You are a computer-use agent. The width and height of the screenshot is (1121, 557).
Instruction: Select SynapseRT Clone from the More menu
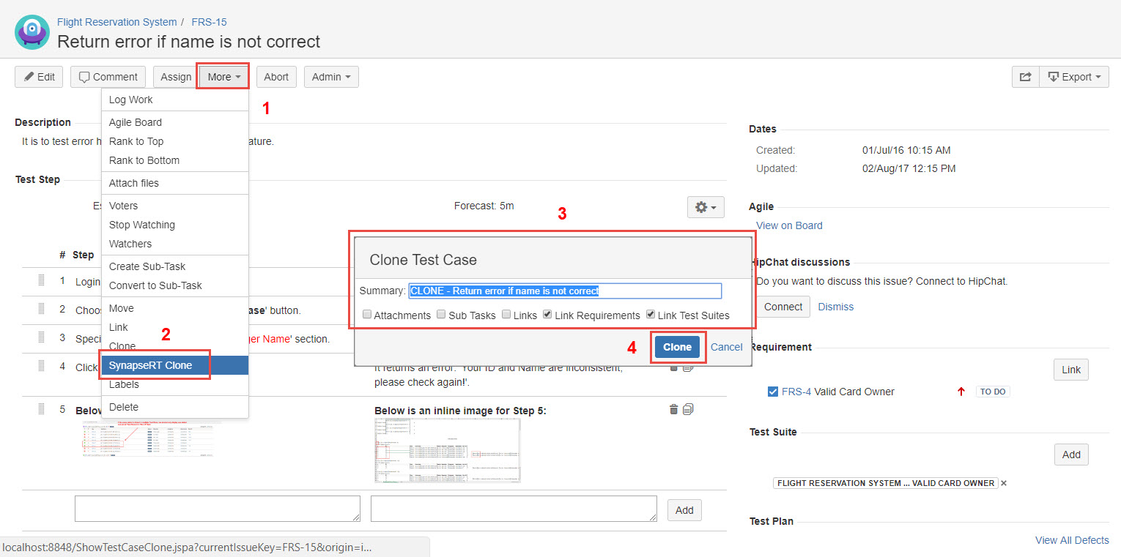click(150, 365)
